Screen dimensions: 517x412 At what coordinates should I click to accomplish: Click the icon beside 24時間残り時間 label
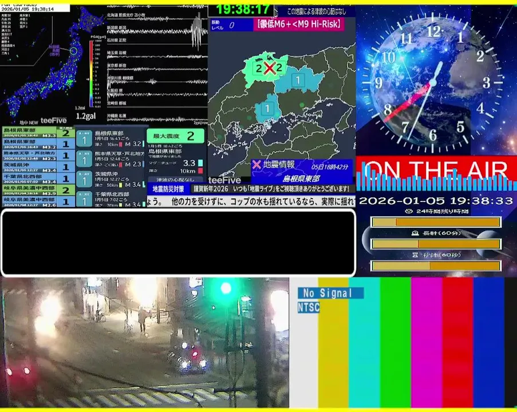click(x=409, y=211)
